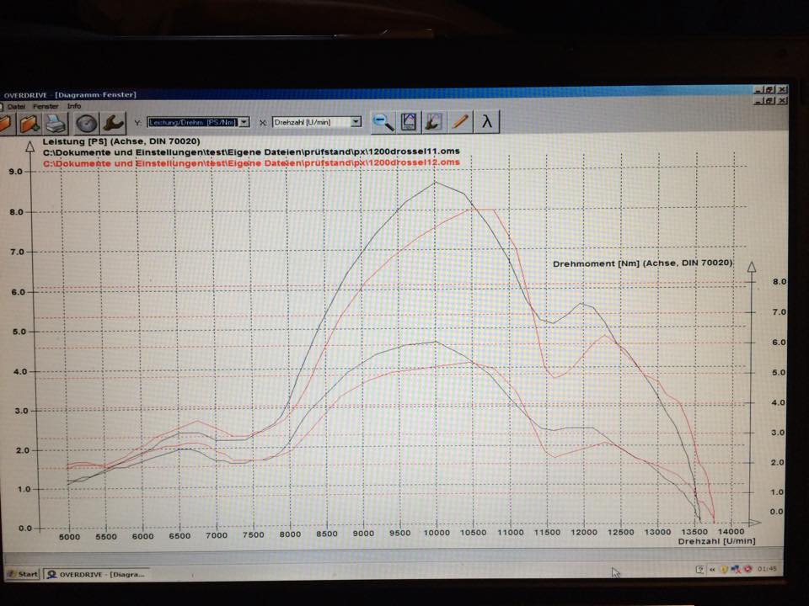
Task: Expand the X-axis Drehzahl [U/min] dropdown
Action: click(x=356, y=122)
